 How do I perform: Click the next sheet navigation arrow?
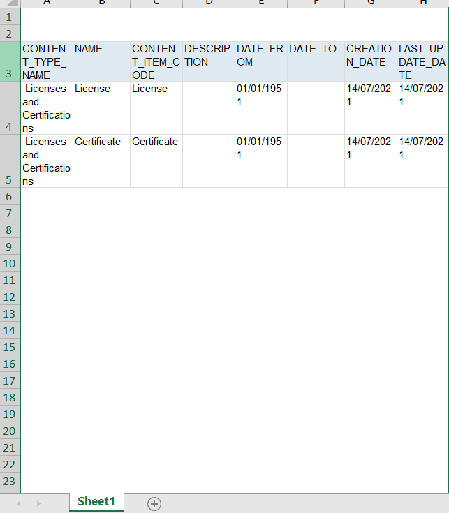click(x=38, y=503)
